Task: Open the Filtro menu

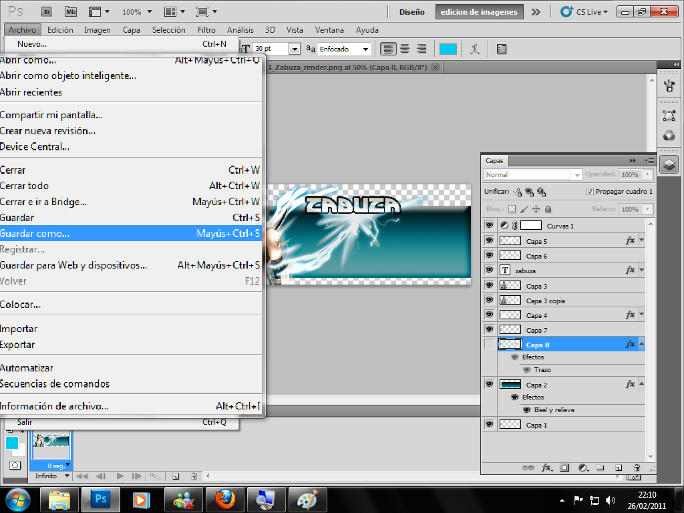Action: click(206, 30)
